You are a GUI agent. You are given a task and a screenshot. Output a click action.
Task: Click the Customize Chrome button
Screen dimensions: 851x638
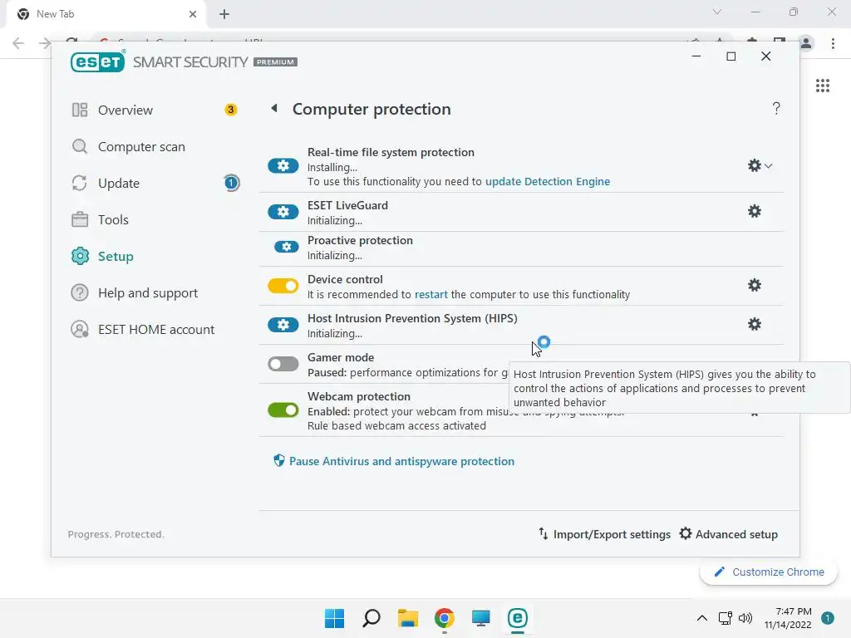[769, 572]
